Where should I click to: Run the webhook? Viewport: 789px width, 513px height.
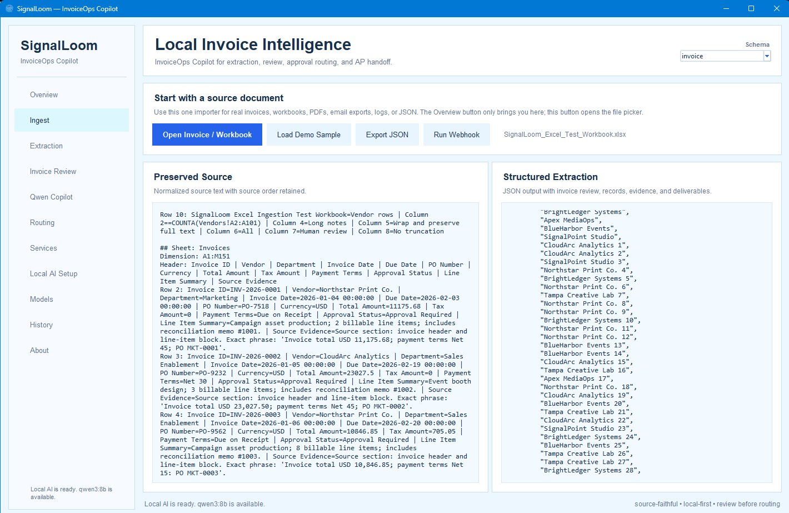click(457, 135)
